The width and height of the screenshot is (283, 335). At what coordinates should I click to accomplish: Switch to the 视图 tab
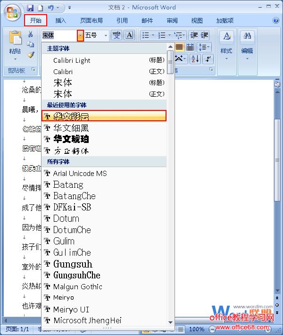[197, 20]
